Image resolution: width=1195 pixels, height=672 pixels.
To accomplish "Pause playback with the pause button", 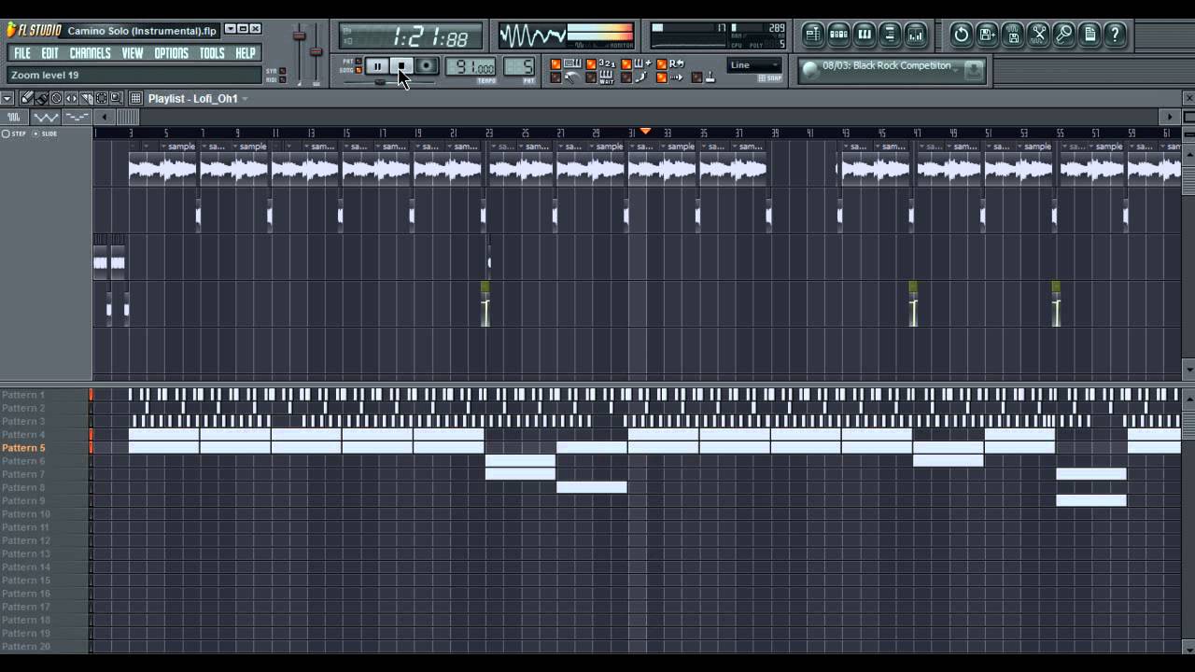I will (x=377, y=66).
